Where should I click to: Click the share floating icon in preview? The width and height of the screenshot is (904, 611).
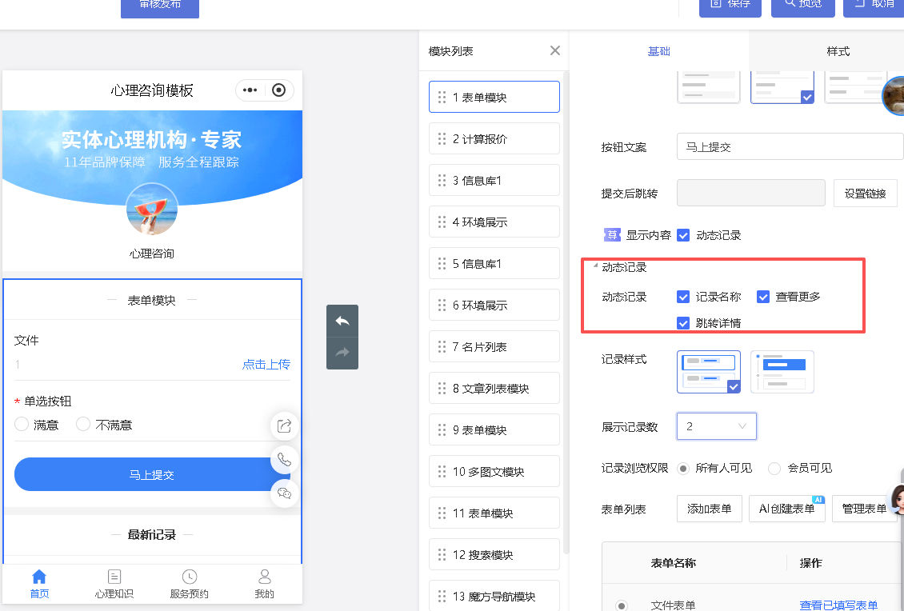(x=284, y=426)
